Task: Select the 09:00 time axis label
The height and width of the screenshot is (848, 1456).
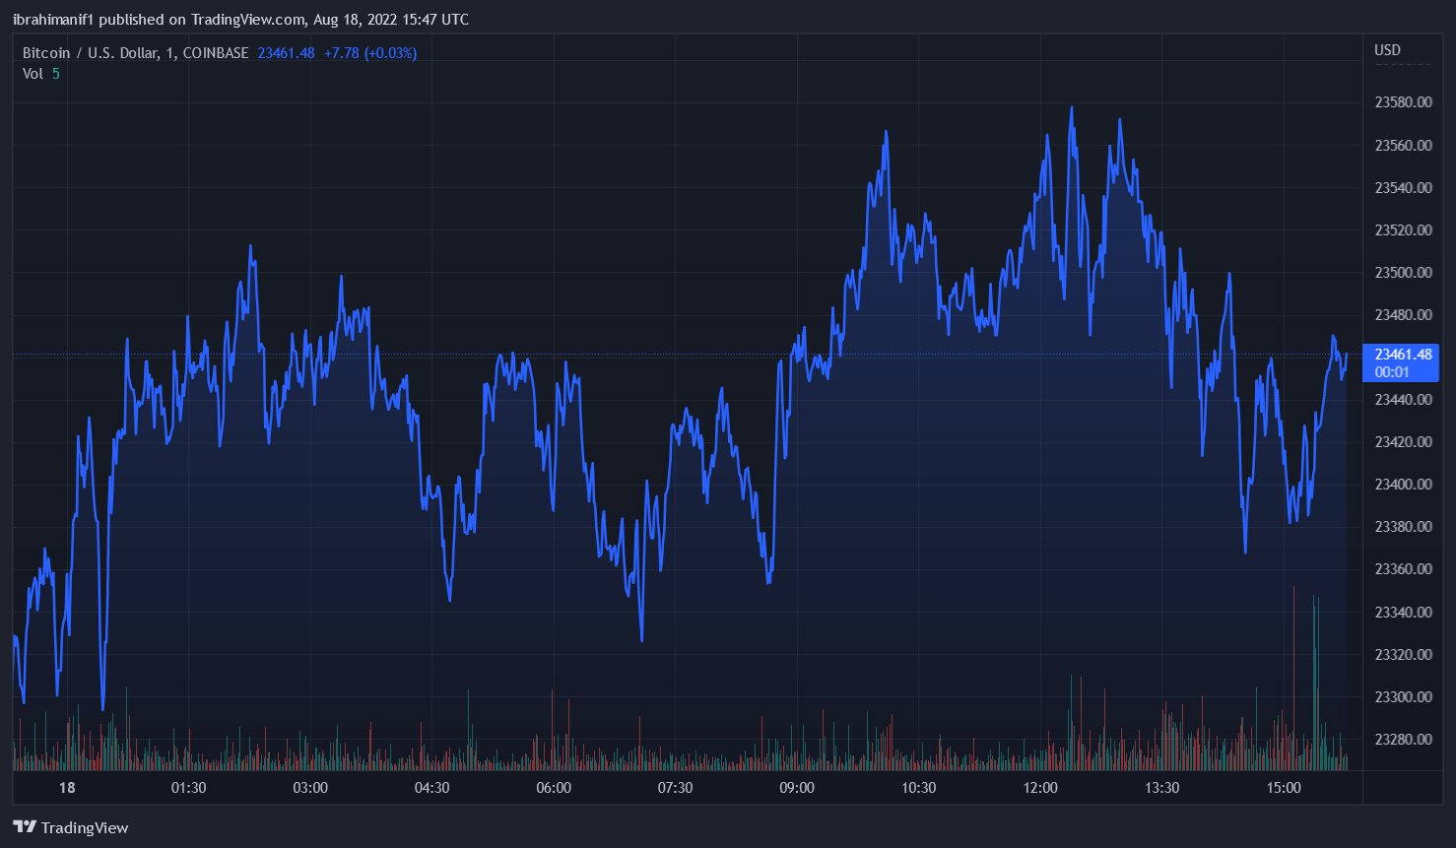Action: (x=797, y=788)
